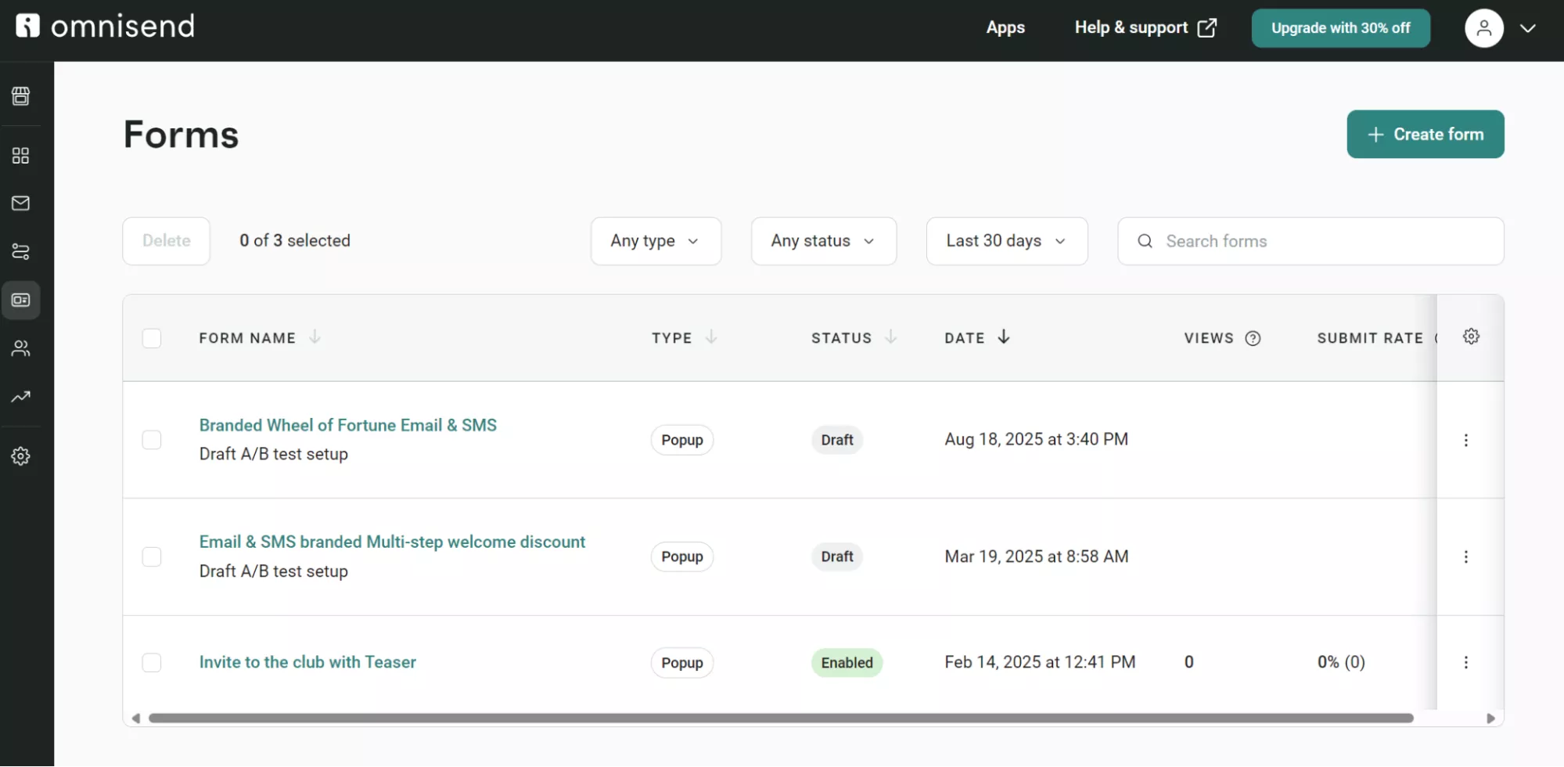
Task: Open the campaigns envelope icon in sidebar
Action: [21, 203]
